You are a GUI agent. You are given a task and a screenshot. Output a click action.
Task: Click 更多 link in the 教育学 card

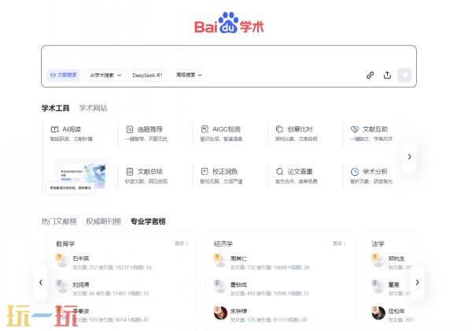click(x=182, y=244)
